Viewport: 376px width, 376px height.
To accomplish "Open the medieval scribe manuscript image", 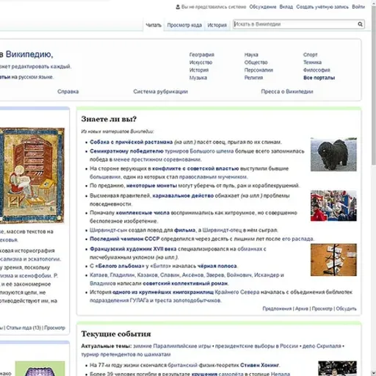I will (32, 176).
